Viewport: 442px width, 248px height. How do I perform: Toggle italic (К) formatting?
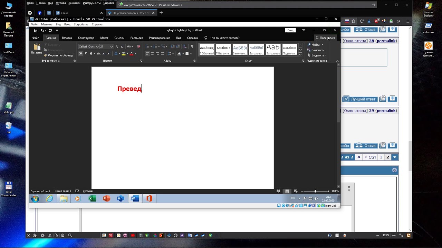click(x=86, y=54)
